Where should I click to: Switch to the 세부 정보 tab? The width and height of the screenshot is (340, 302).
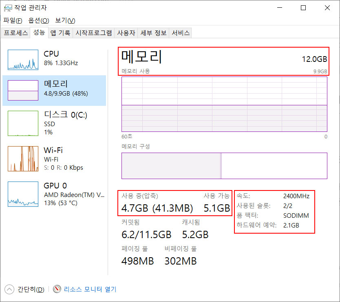pyautogui.click(x=153, y=33)
